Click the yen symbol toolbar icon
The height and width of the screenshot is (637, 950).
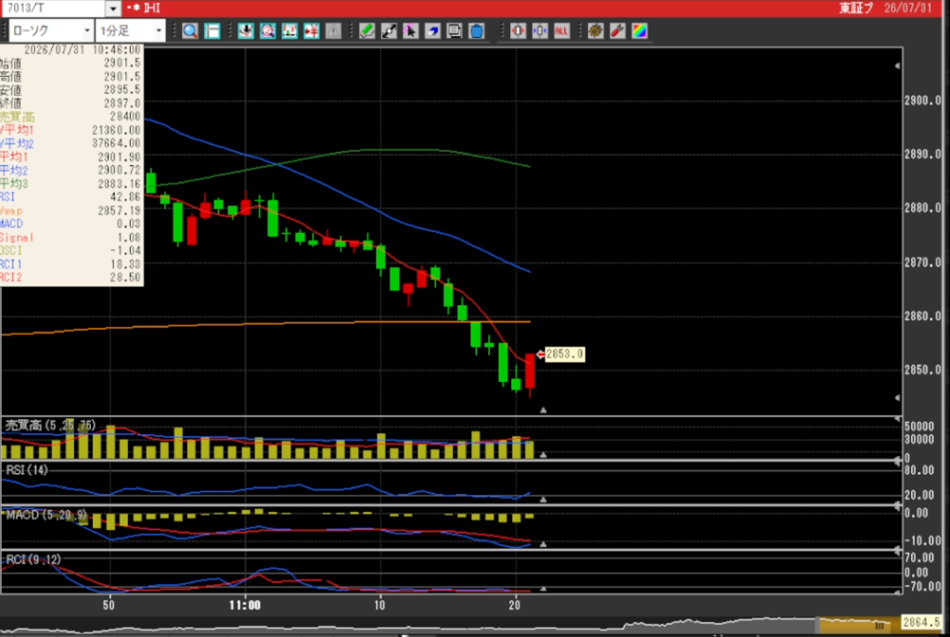(312, 31)
